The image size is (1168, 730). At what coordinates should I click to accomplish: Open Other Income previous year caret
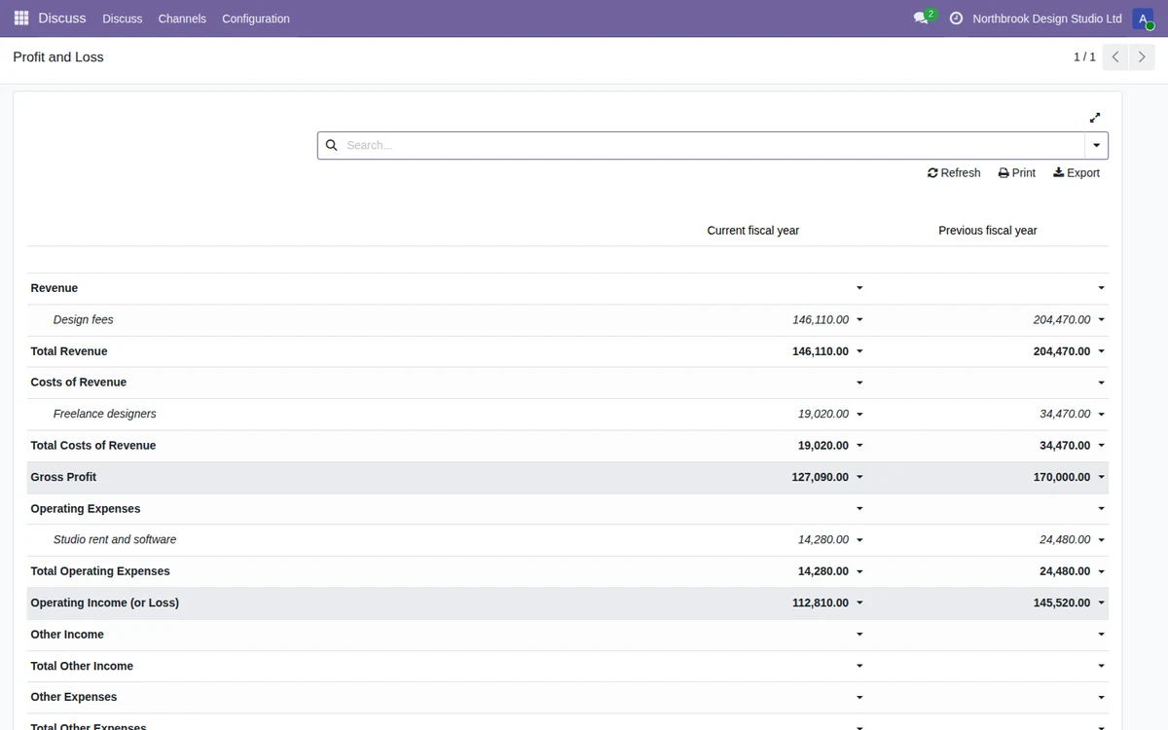[x=1102, y=635]
